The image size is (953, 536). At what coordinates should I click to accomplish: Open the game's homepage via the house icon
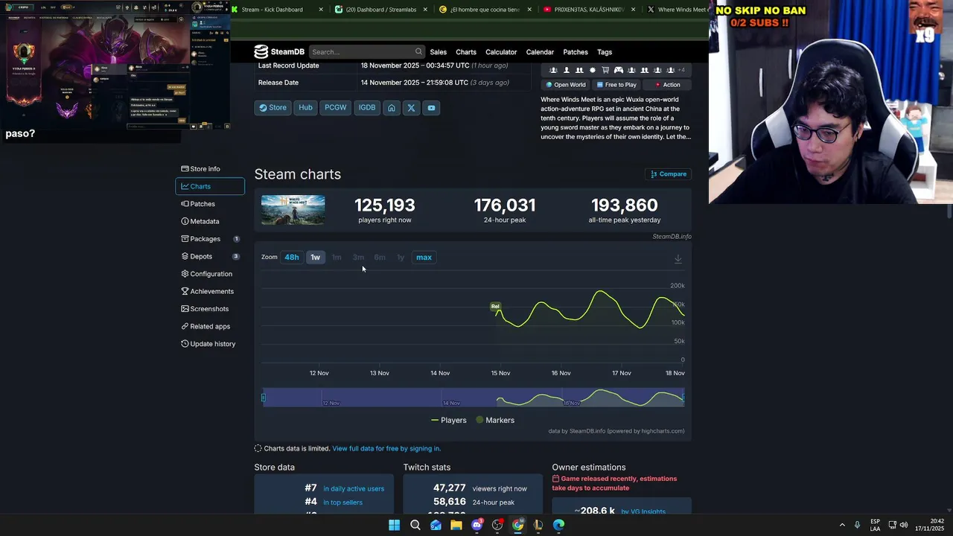tap(392, 108)
